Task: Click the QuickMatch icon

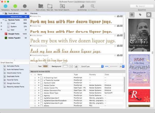Action: coord(92,6)
